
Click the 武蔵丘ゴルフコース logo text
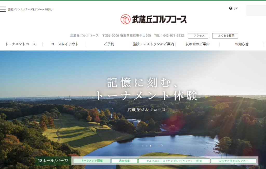click(x=159, y=19)
